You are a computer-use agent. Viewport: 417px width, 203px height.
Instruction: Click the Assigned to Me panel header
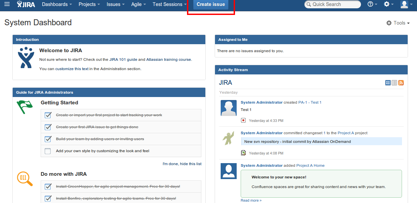coord(311,40)
